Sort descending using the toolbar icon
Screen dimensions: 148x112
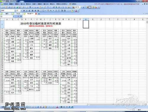click(66, 7)
